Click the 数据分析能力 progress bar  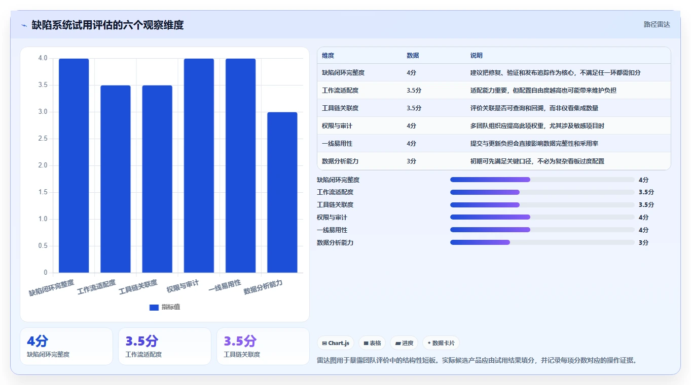coord(542,243)
